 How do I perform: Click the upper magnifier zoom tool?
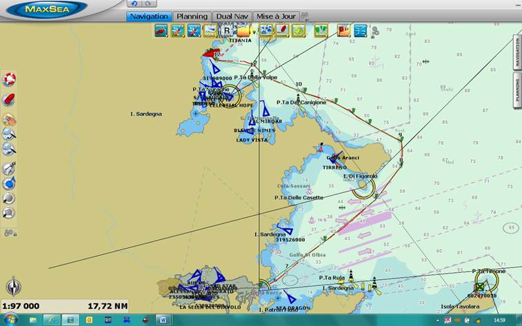click(x=10, y=134)
